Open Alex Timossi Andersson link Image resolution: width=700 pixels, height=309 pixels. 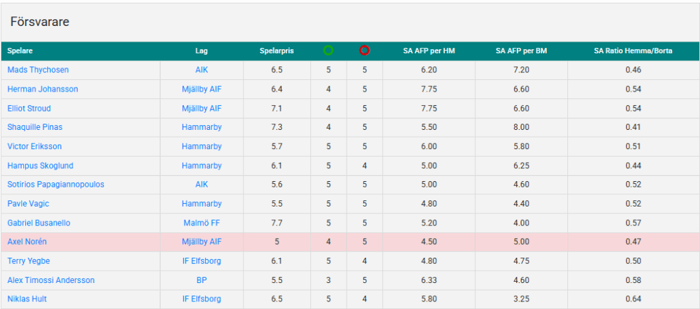point(51,280)
